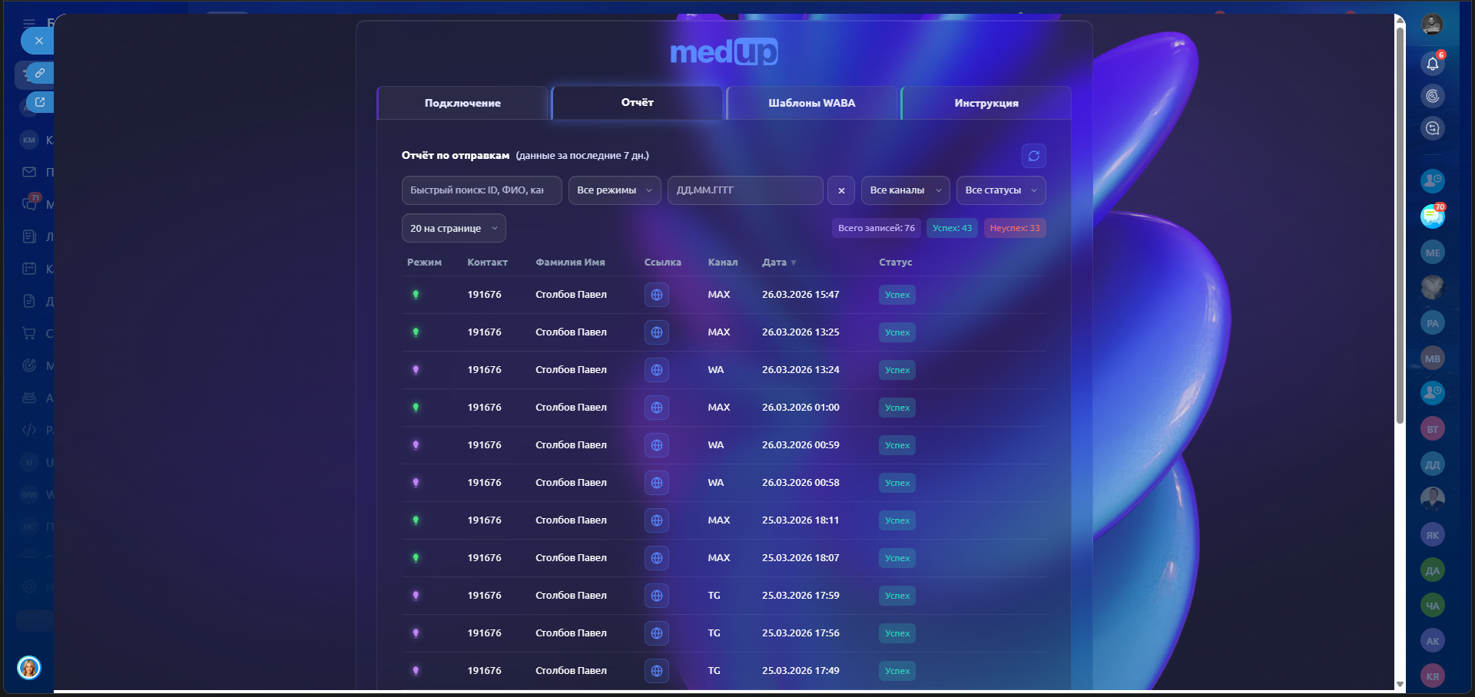Open the messenger icon with 70 badge
This screenshot has width=1475, height=697.
click(x=1433, y=216)
